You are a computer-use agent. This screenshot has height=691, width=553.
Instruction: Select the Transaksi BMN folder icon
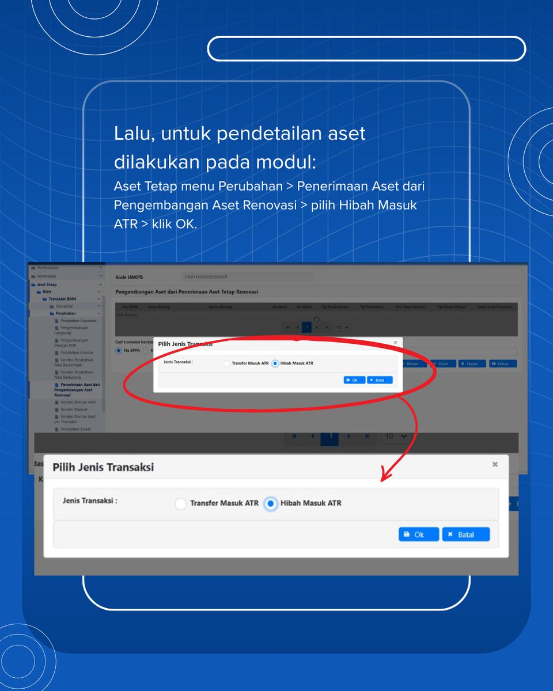pyautogui.click(x=45, y=299)
